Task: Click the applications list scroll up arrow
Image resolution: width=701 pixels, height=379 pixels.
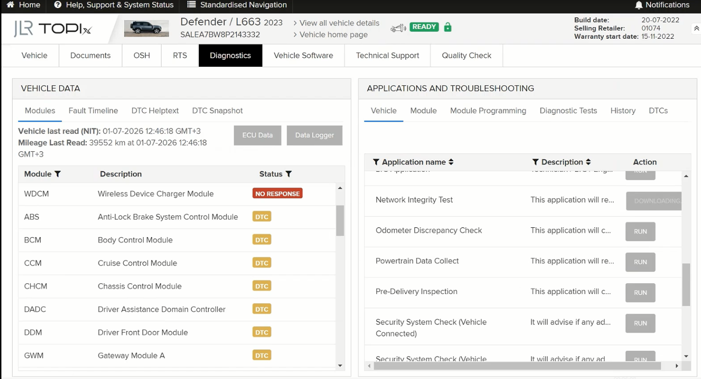Action: click(686, 176)
